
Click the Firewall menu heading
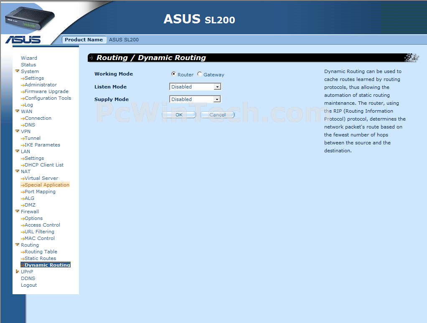pyautogui.click(x=30, y=212)
